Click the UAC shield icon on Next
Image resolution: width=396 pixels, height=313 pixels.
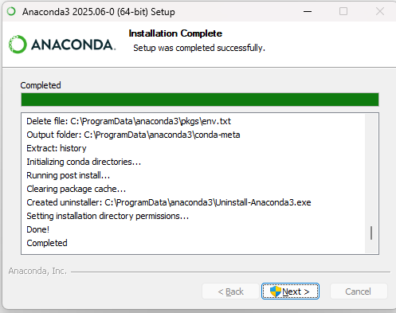275,291
